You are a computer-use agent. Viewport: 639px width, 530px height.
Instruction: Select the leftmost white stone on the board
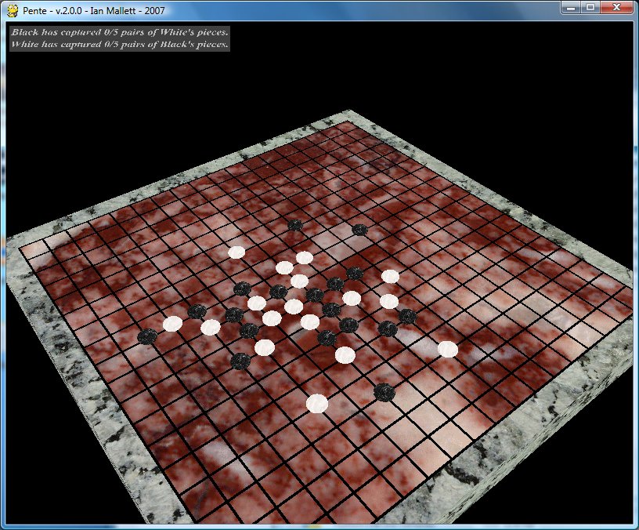172,323
